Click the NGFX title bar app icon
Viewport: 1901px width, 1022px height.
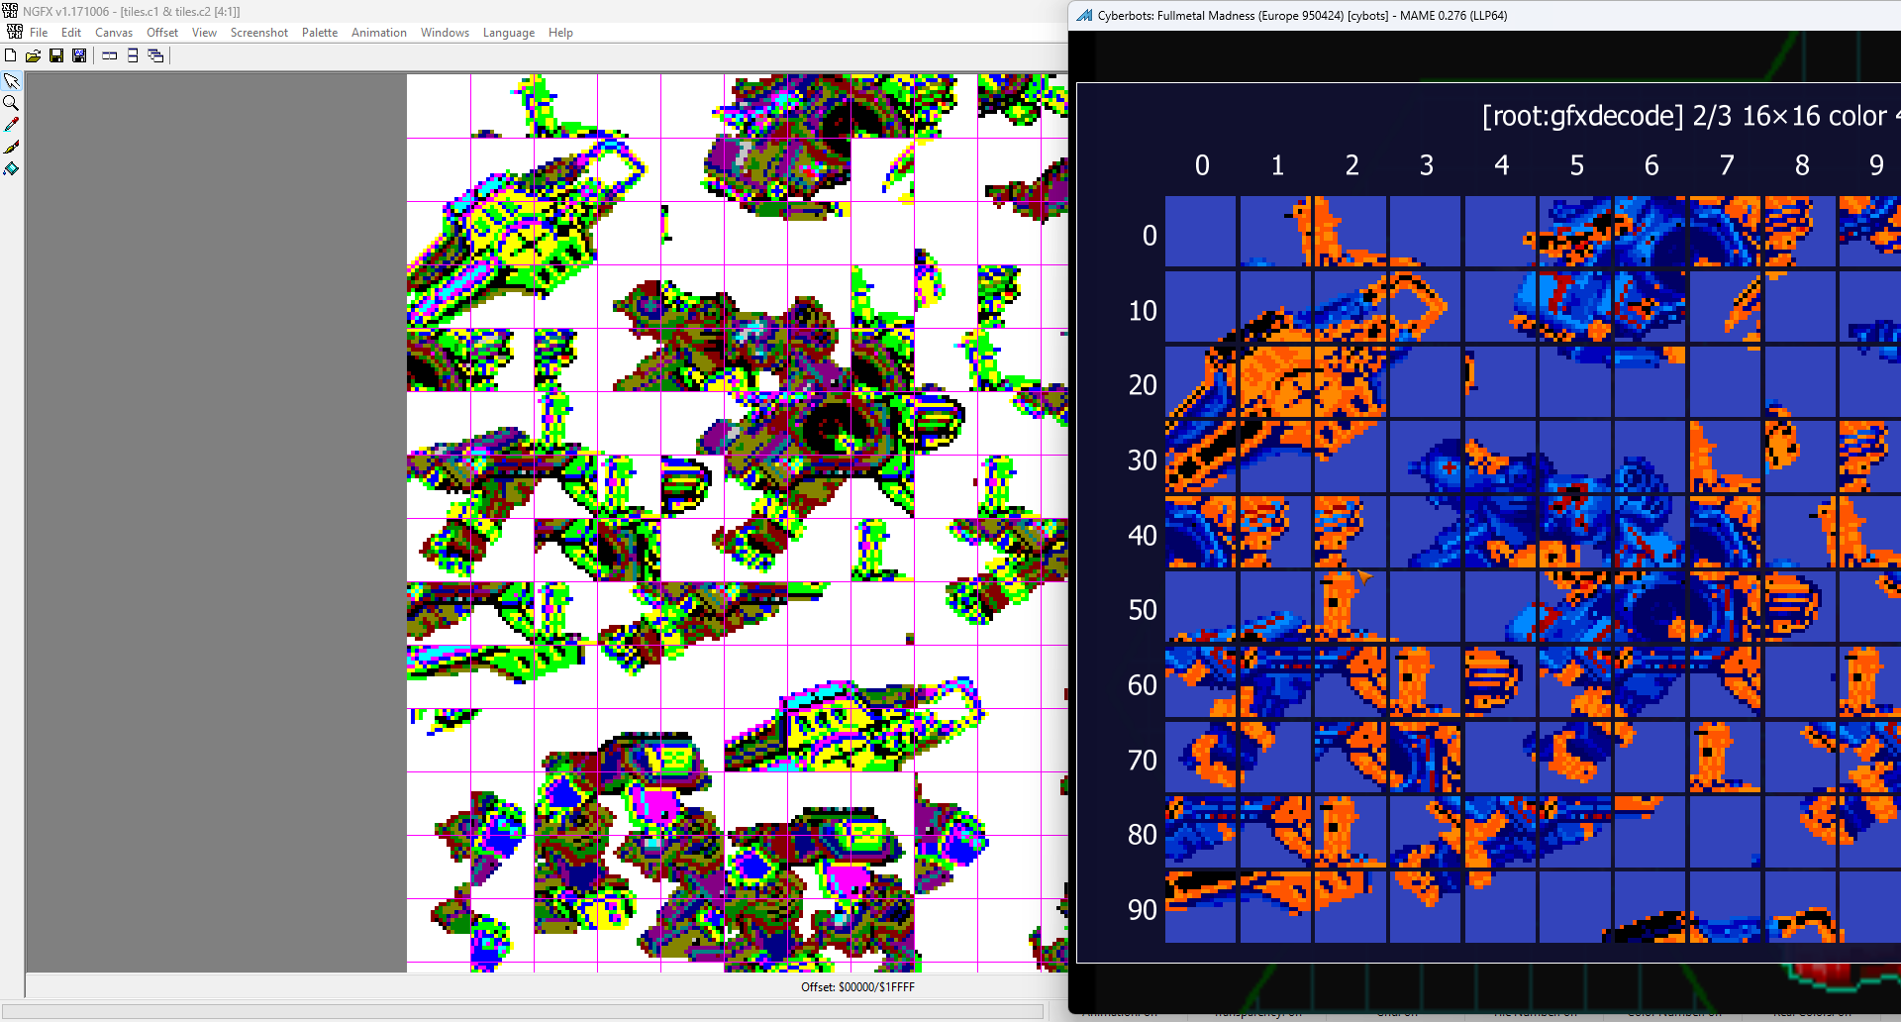point(10,11)
